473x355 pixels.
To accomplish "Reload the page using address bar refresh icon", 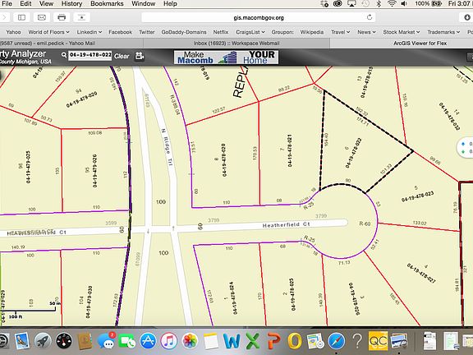I will [370, 17].
